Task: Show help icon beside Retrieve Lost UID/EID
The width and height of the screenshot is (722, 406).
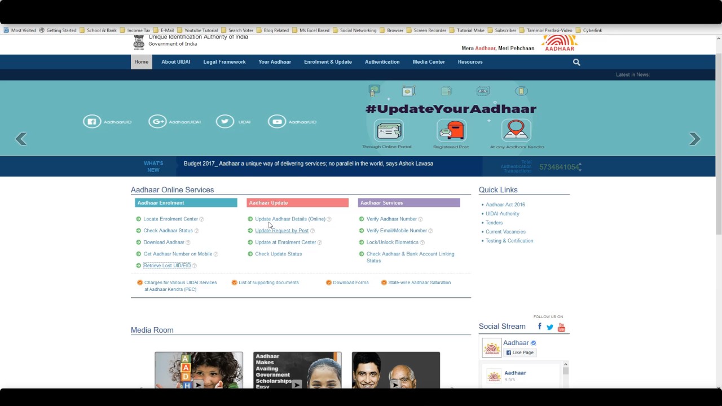Action: (x=195, y=266)
